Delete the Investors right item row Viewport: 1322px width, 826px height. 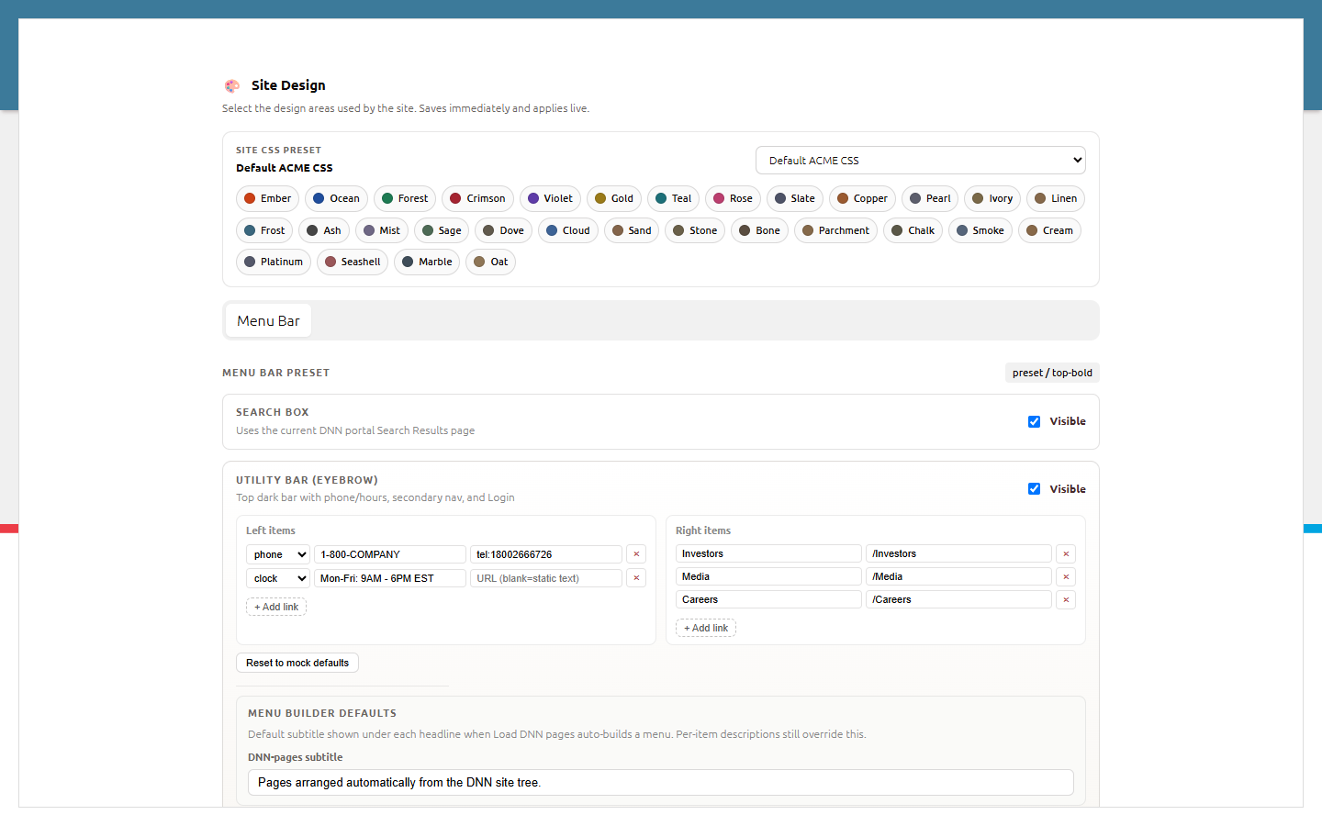tap(1066, 553)
